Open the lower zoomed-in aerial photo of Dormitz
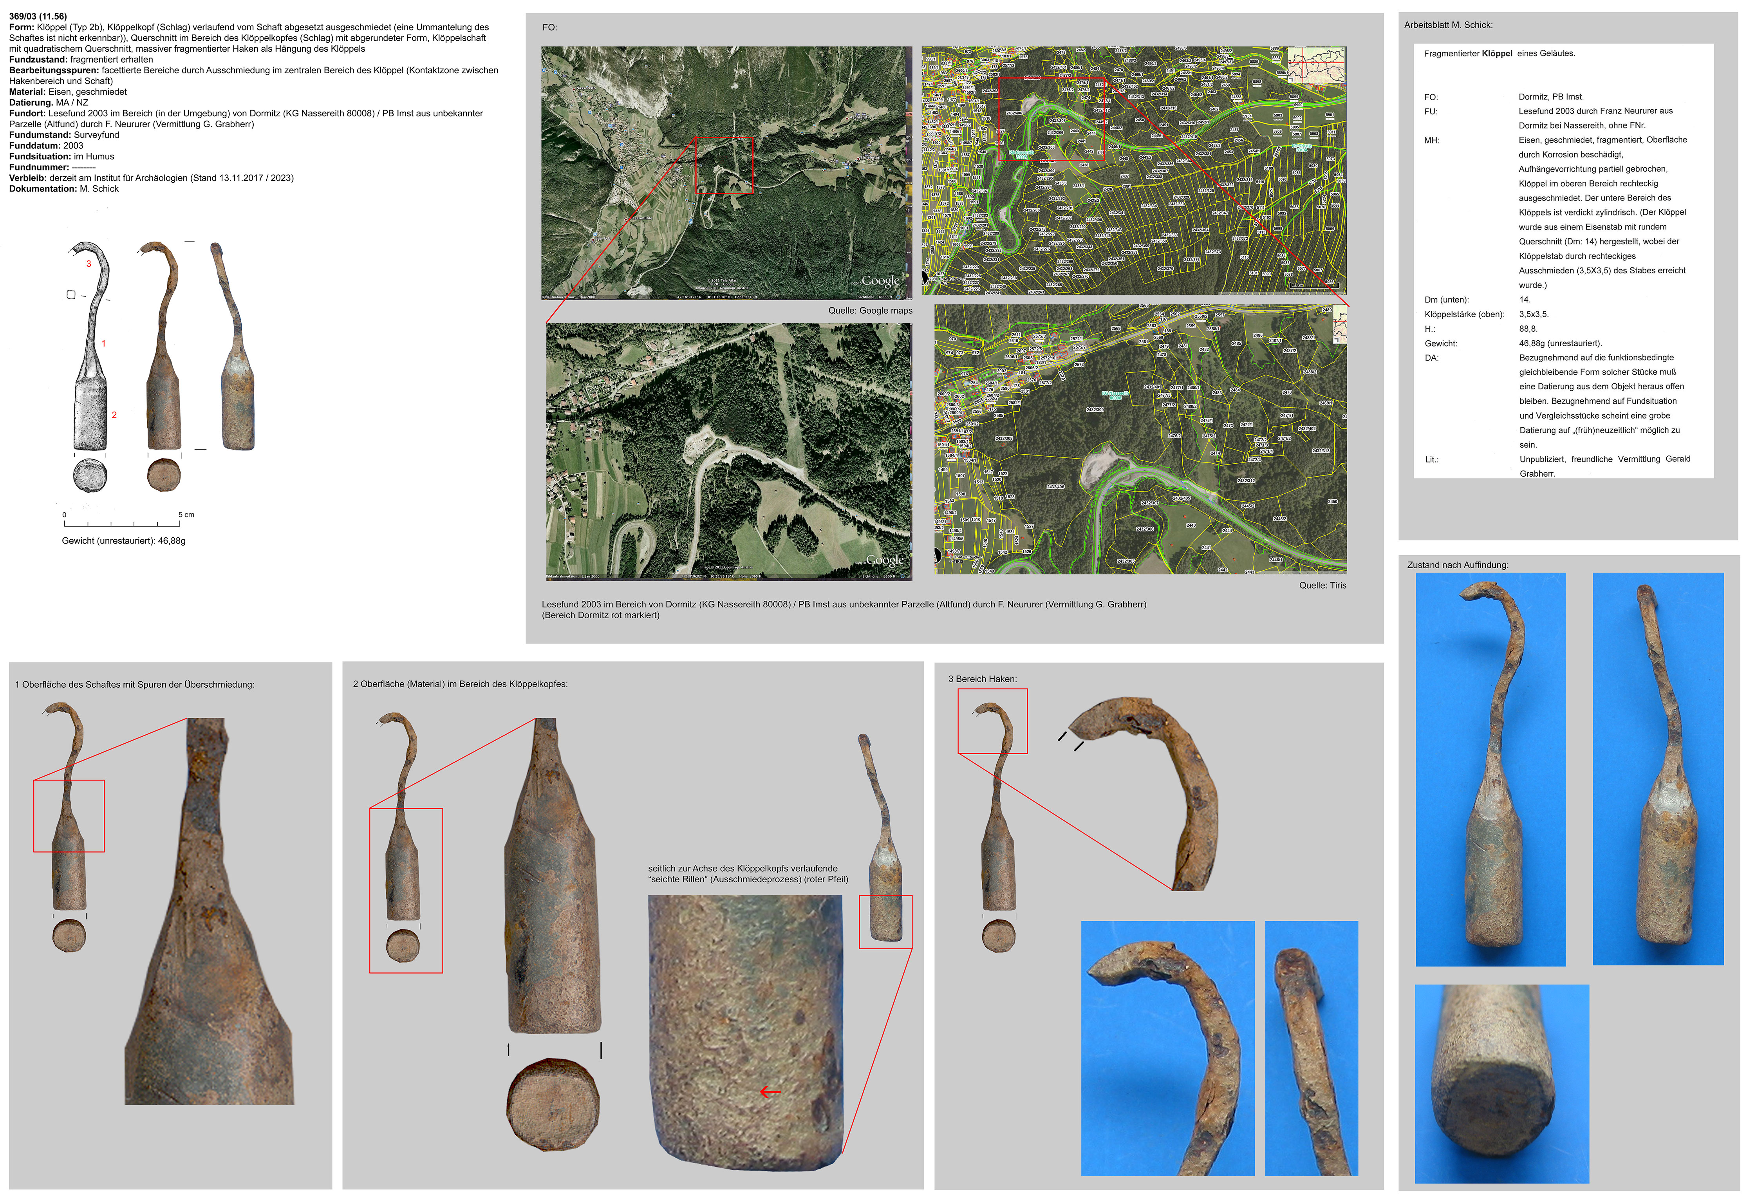 [728, 451]
